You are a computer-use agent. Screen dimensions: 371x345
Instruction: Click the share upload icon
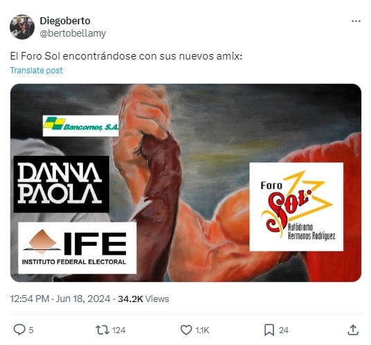pyautogui.click(x=353, y=330)
